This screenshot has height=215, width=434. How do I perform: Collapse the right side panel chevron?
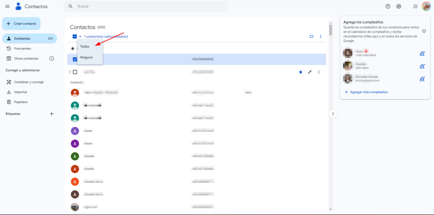[x=333, y=114]
